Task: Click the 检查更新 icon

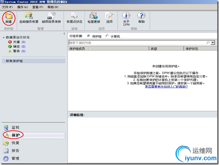Action: click(x=93, y=16)
